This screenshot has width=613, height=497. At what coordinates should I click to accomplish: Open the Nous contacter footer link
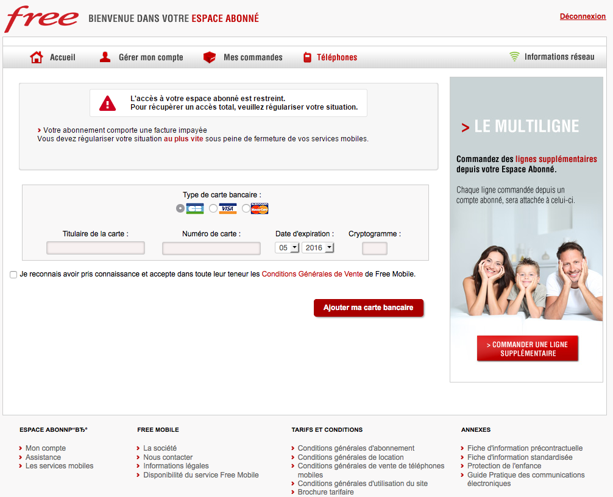168,457
